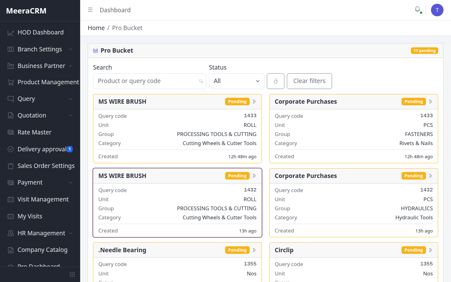
Task: Go to the Home breadcrumb link
Action: (96, 28)
